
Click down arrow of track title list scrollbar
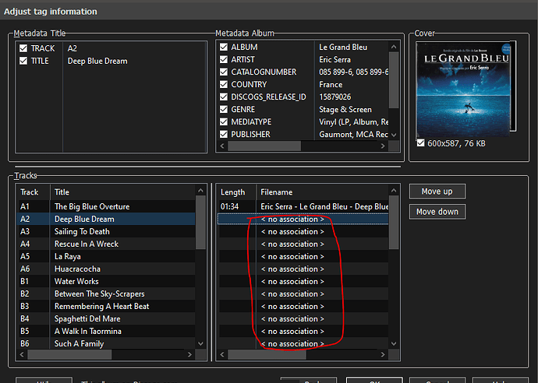point(201,343)
